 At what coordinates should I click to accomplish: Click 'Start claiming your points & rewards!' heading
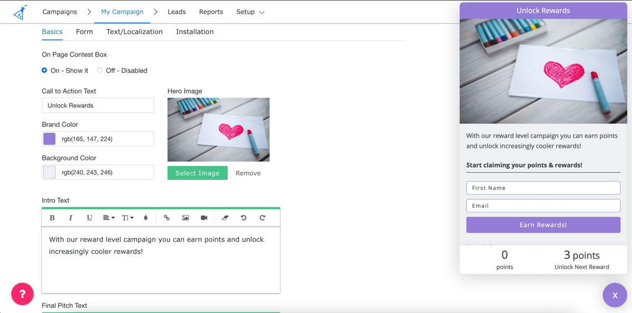(x=524, y=165)
